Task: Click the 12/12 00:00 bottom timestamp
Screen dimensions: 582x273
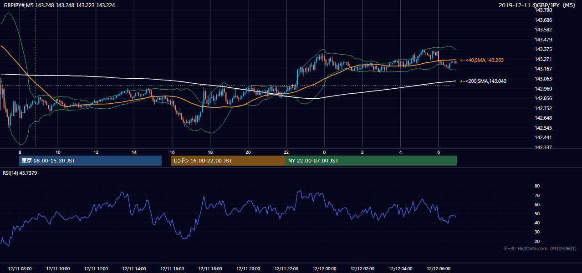Action: pyautogui.click(x=324, y=269)
